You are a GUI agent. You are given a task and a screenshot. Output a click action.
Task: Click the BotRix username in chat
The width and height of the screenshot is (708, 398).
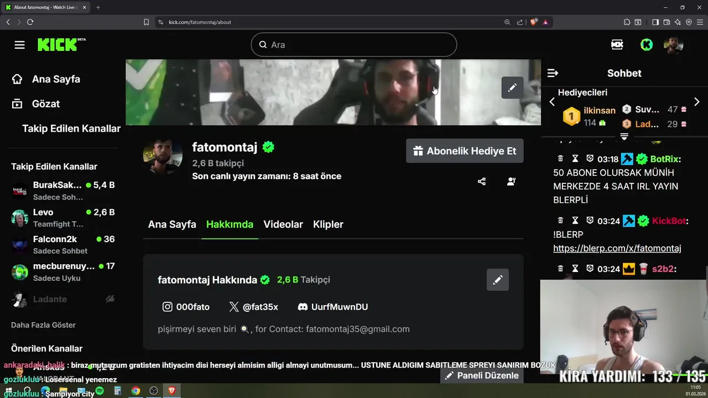coord(664,159)
